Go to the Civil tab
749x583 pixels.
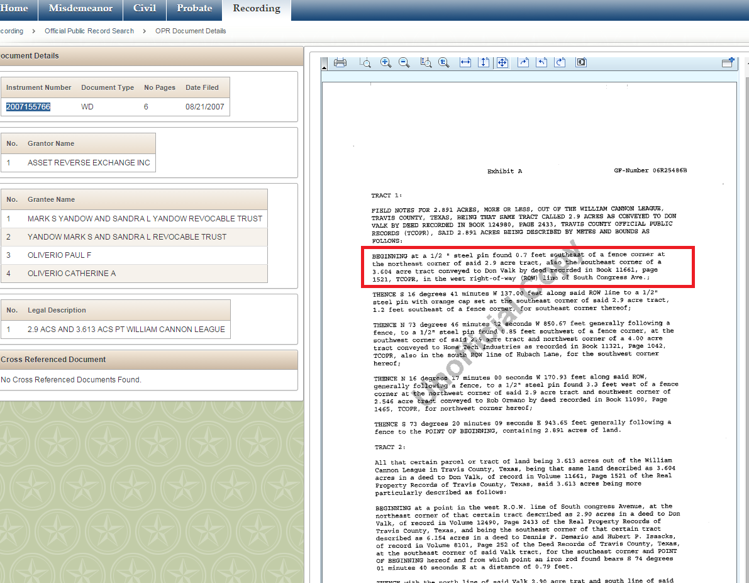(x=145, y=8)
